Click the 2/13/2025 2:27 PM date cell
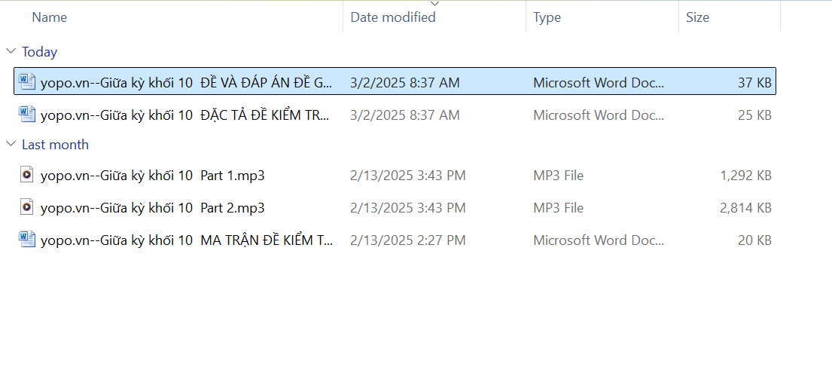Screen dimensions: 832x367 [407, 240]
